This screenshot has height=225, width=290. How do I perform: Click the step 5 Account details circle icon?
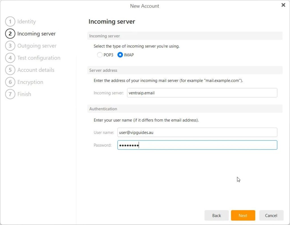(10, 70)
